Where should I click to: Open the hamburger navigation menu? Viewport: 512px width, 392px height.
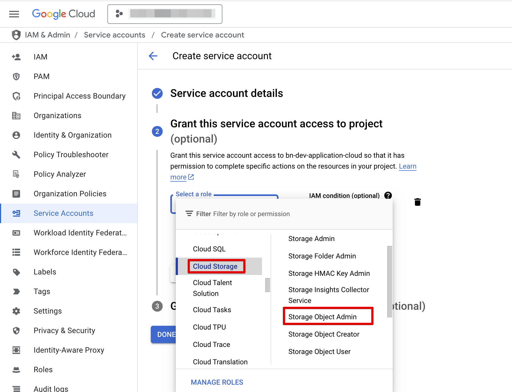14,14
